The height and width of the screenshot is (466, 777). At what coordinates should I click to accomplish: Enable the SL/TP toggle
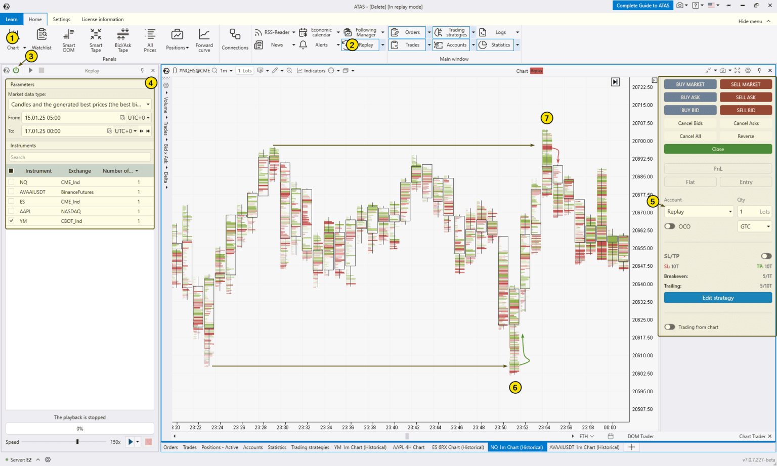click(x=765, y=256)
